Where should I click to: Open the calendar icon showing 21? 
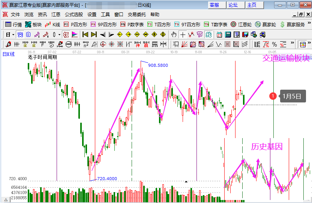point(219,35)
